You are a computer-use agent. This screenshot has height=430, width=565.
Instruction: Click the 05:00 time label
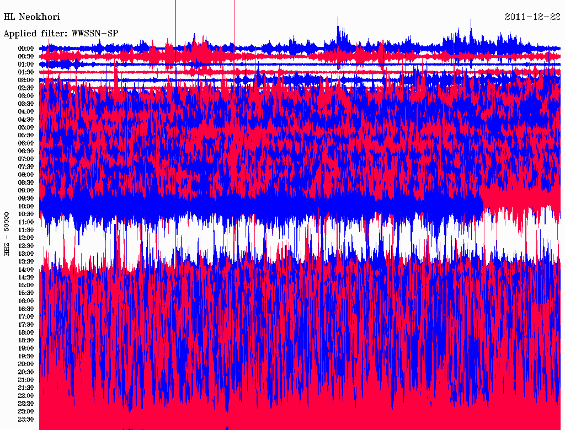26,127
